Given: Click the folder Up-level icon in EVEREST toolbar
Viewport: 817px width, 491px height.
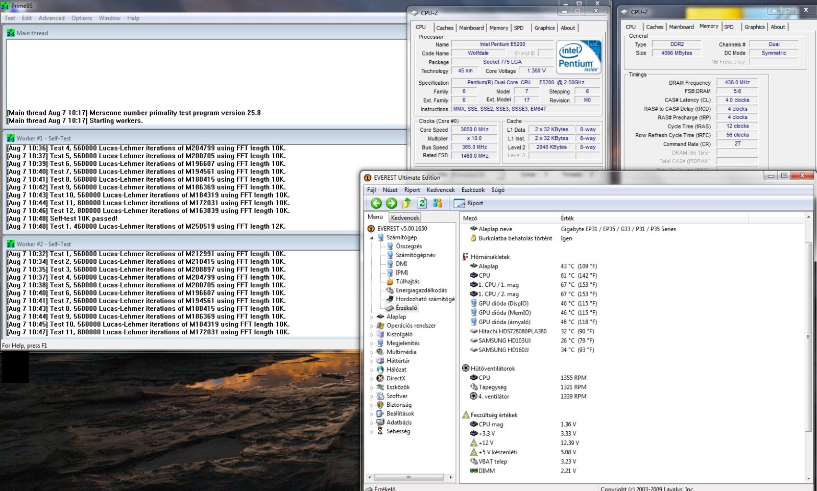Looking at the screenshot, I should (x=407, y=203).
